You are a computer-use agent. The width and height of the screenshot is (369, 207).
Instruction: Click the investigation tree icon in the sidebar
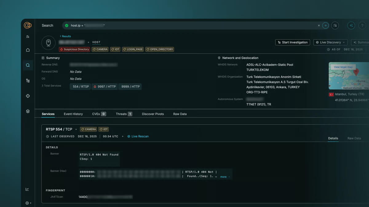tap(28, 80)
